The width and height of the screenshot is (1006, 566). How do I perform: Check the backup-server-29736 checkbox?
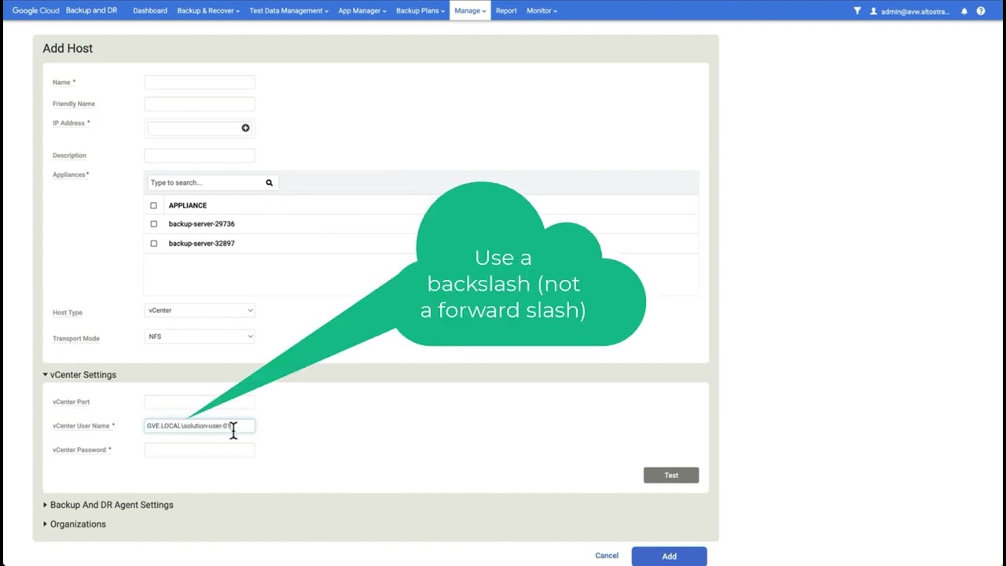(153, 224)
